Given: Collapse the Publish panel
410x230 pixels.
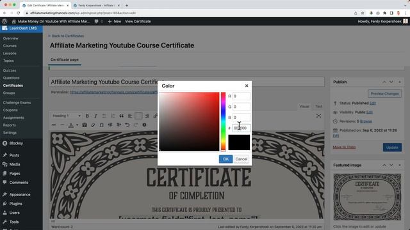Looking at the screenshot, I should [x=400, y=82].
